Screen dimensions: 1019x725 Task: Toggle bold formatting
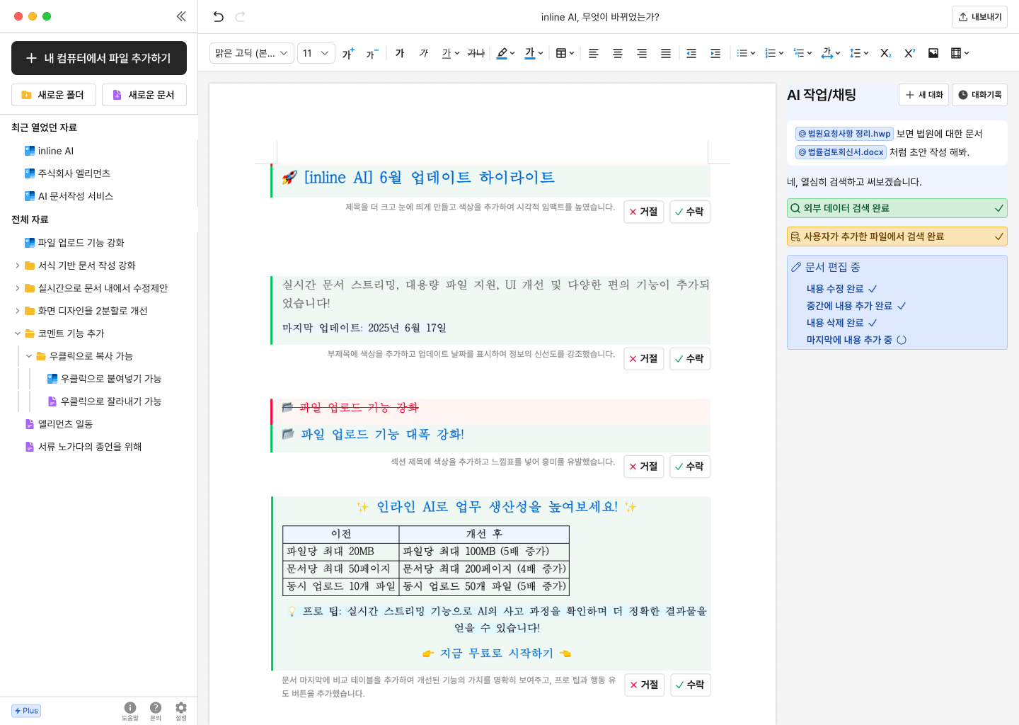tap(400, 53)
